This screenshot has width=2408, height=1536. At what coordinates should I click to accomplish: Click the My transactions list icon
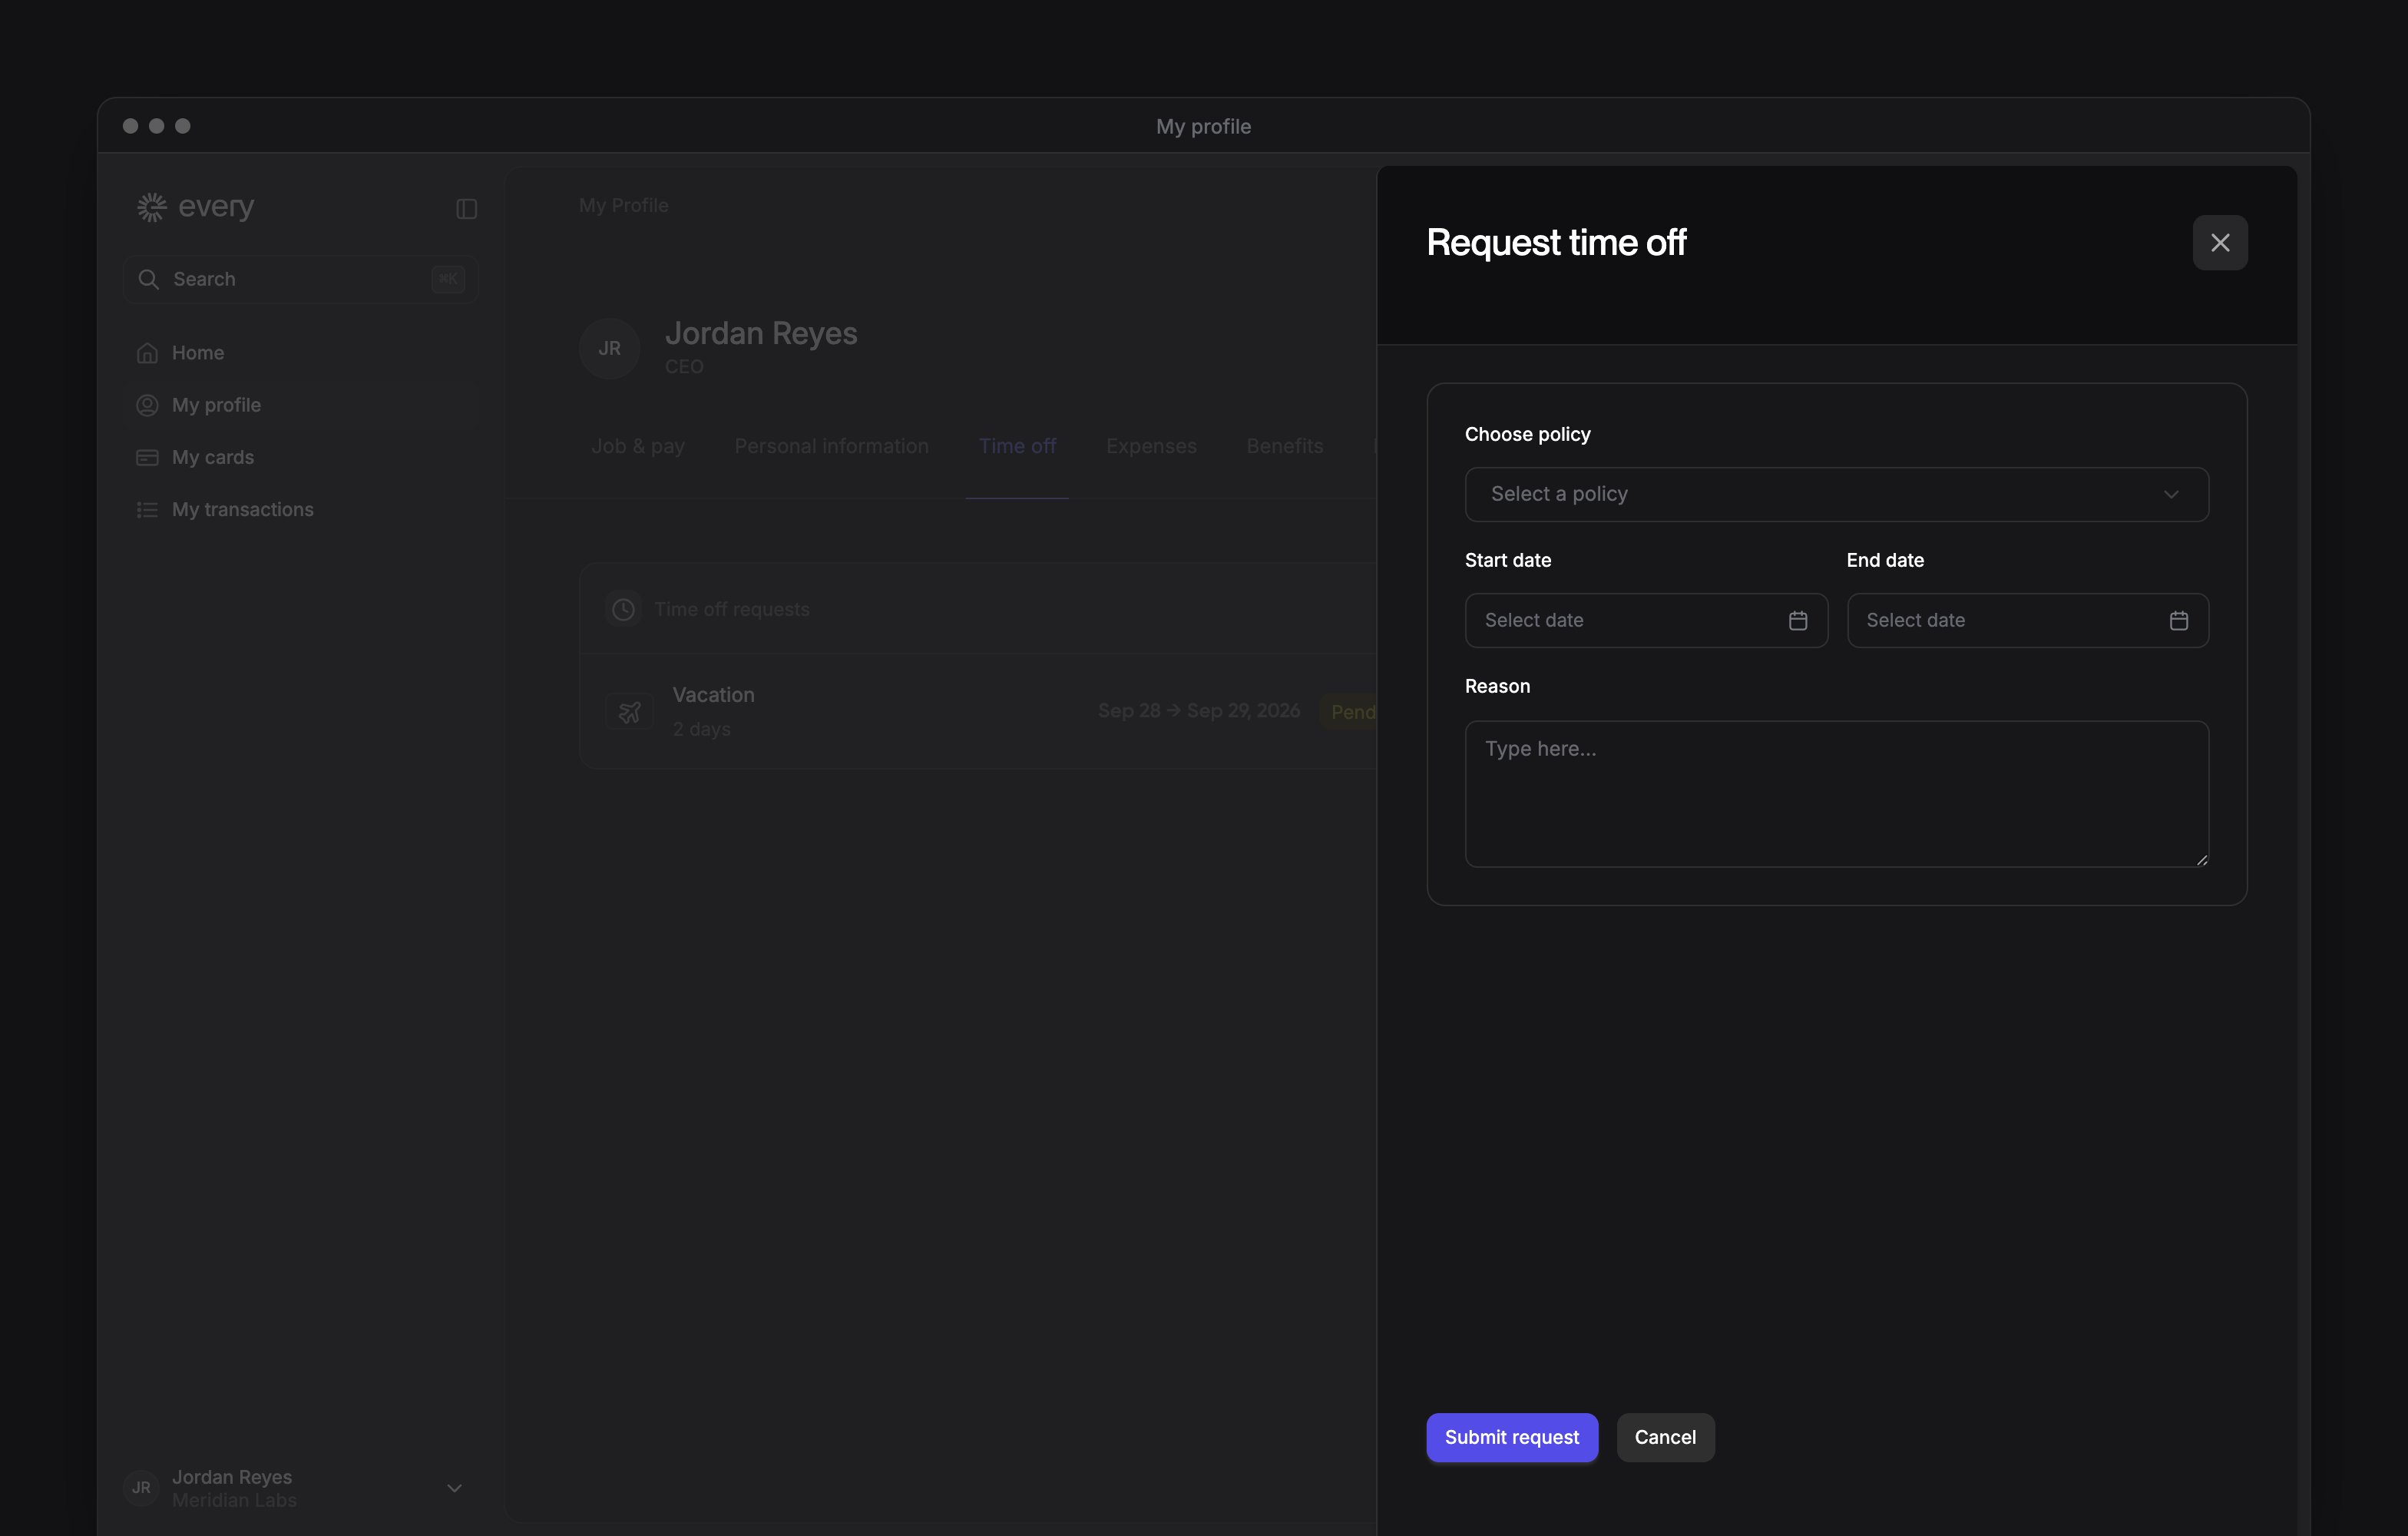(x=147, y=510)
